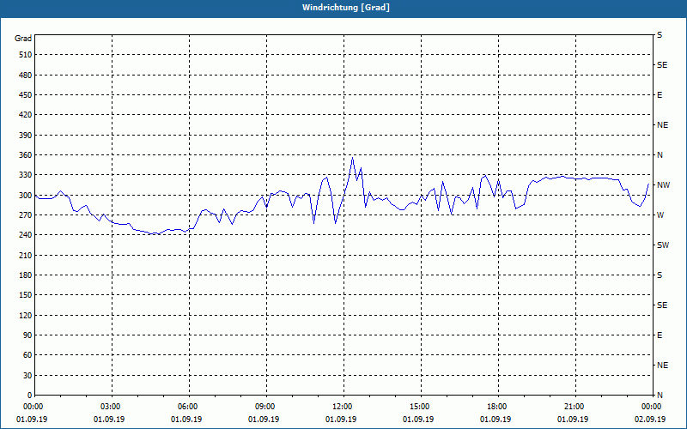Select the y-axis value 480
The width and height of the screenshot is (687, 429).
click(26, 75)
